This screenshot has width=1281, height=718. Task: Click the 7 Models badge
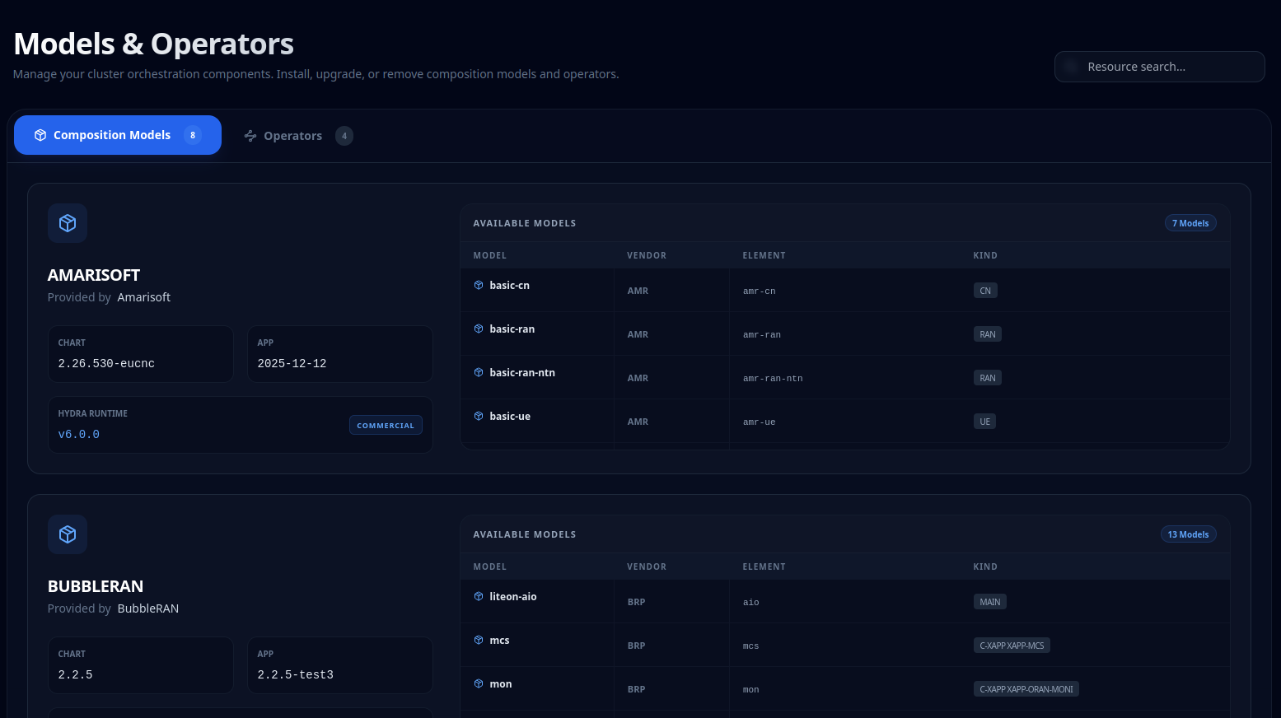1190,223
